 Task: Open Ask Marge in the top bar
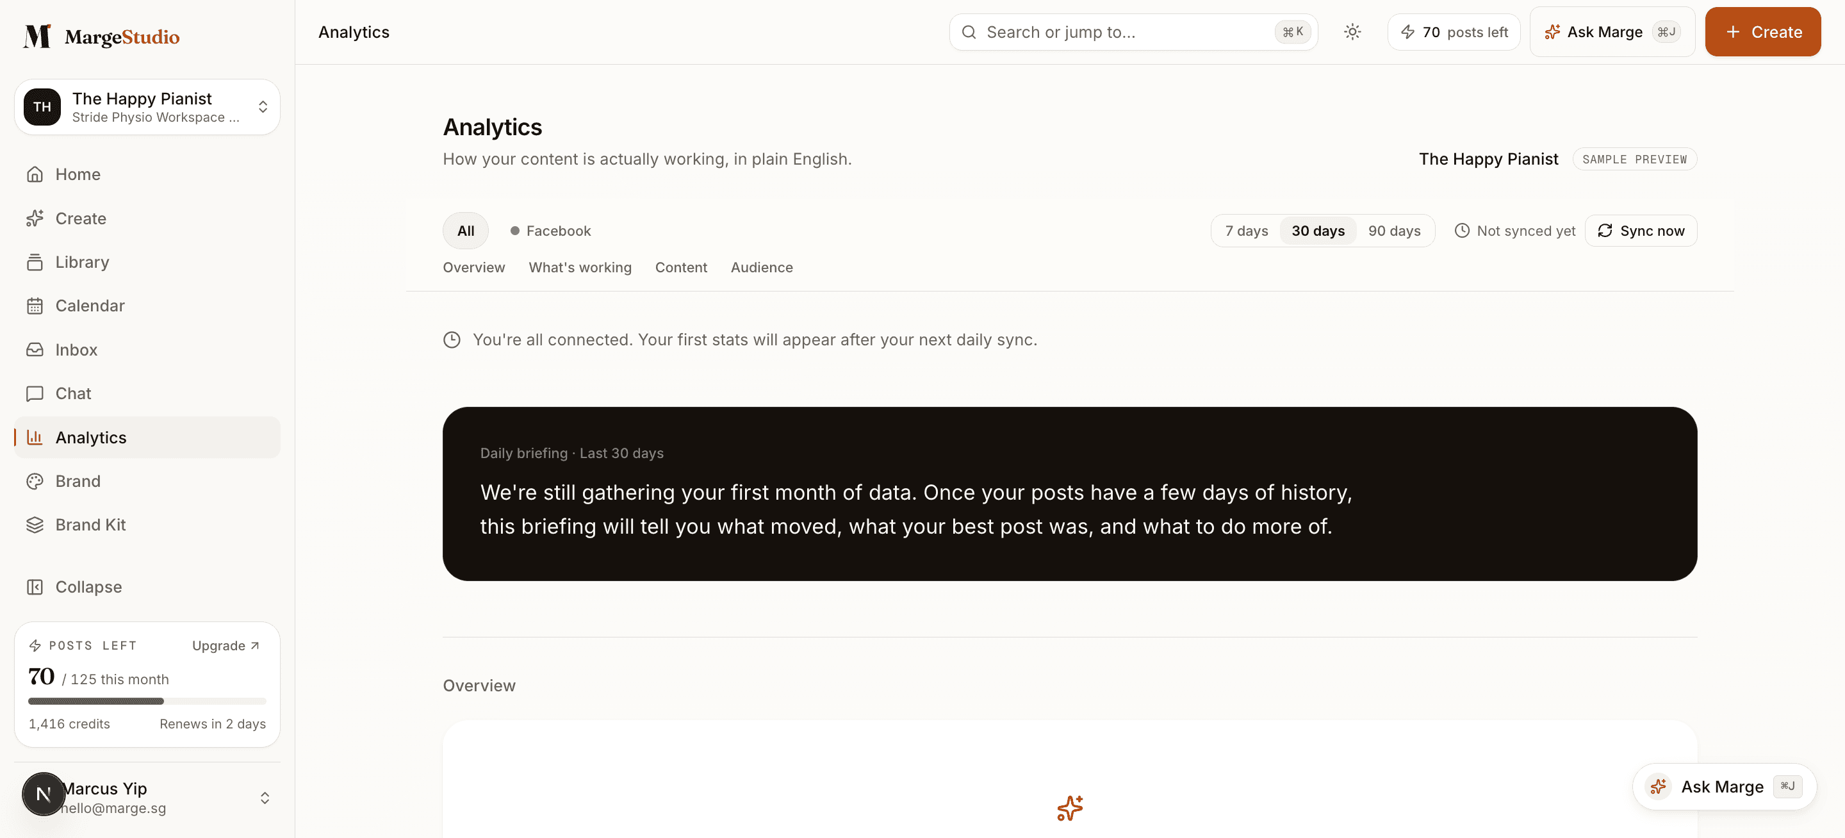point(1612,32)
